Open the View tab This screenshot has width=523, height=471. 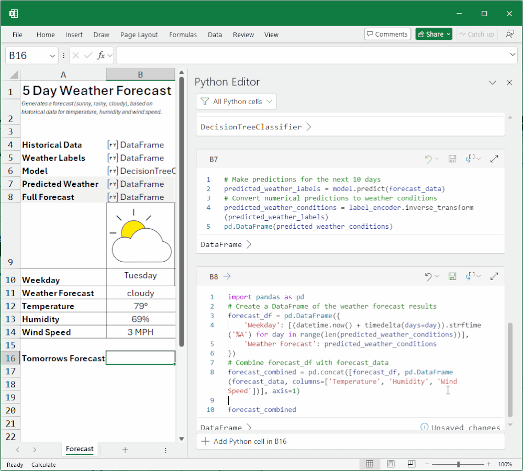tap(271, 35)
